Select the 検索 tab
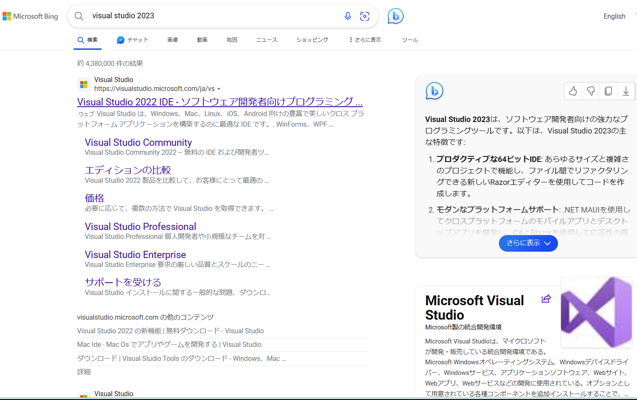Viewport: 637px width, 400px height. click(88, 40)
